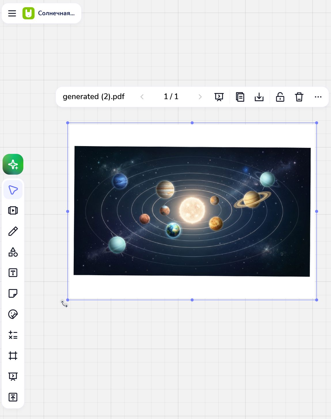Present the PDF from its toolbar
This screenshot has width=331, height=419.
pos(219,97)
